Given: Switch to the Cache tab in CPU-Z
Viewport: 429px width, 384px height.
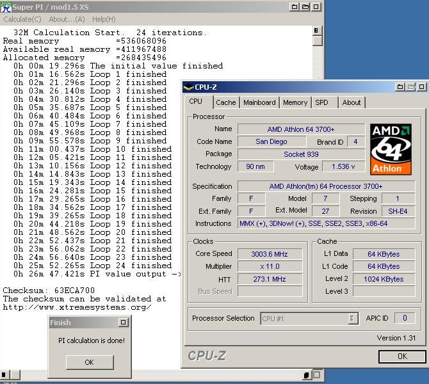Looking at the screenshot, I should [x=226, y=102].
